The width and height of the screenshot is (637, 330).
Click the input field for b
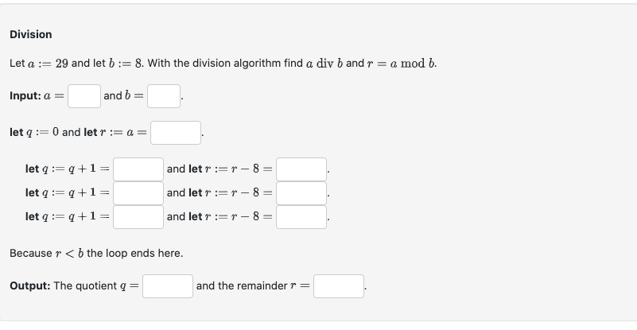coord(164,96)
